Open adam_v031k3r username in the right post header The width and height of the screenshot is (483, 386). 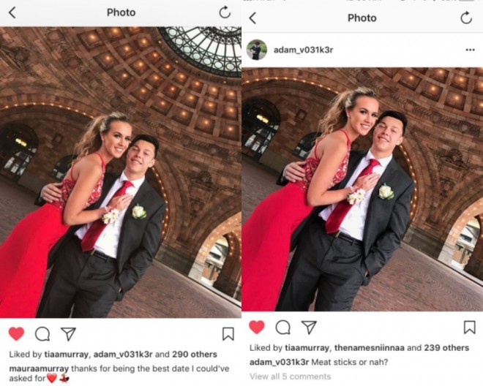coord(303,50)
